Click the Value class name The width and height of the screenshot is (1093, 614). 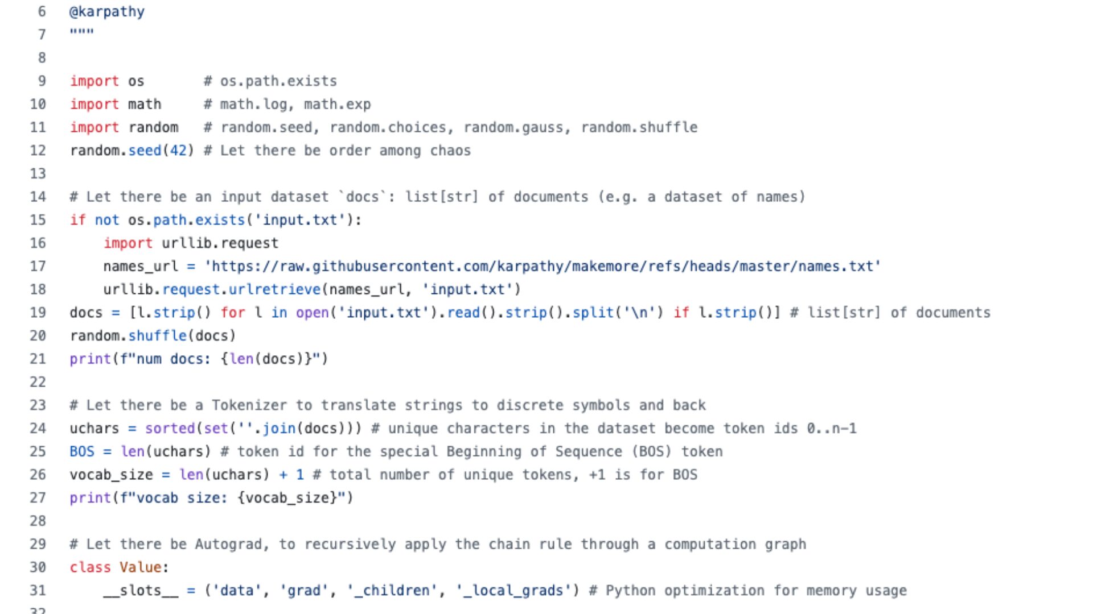[x=140, y=567]
